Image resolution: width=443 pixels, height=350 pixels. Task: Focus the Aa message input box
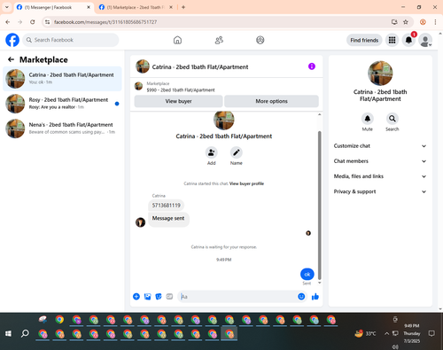click(x=237, y=297)
